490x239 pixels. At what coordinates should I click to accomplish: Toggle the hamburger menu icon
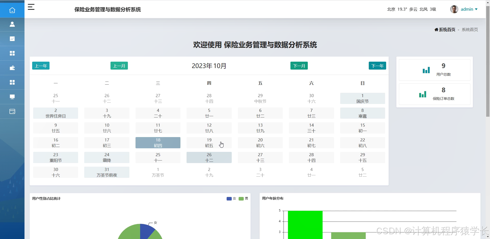click(x=31, y=7)
